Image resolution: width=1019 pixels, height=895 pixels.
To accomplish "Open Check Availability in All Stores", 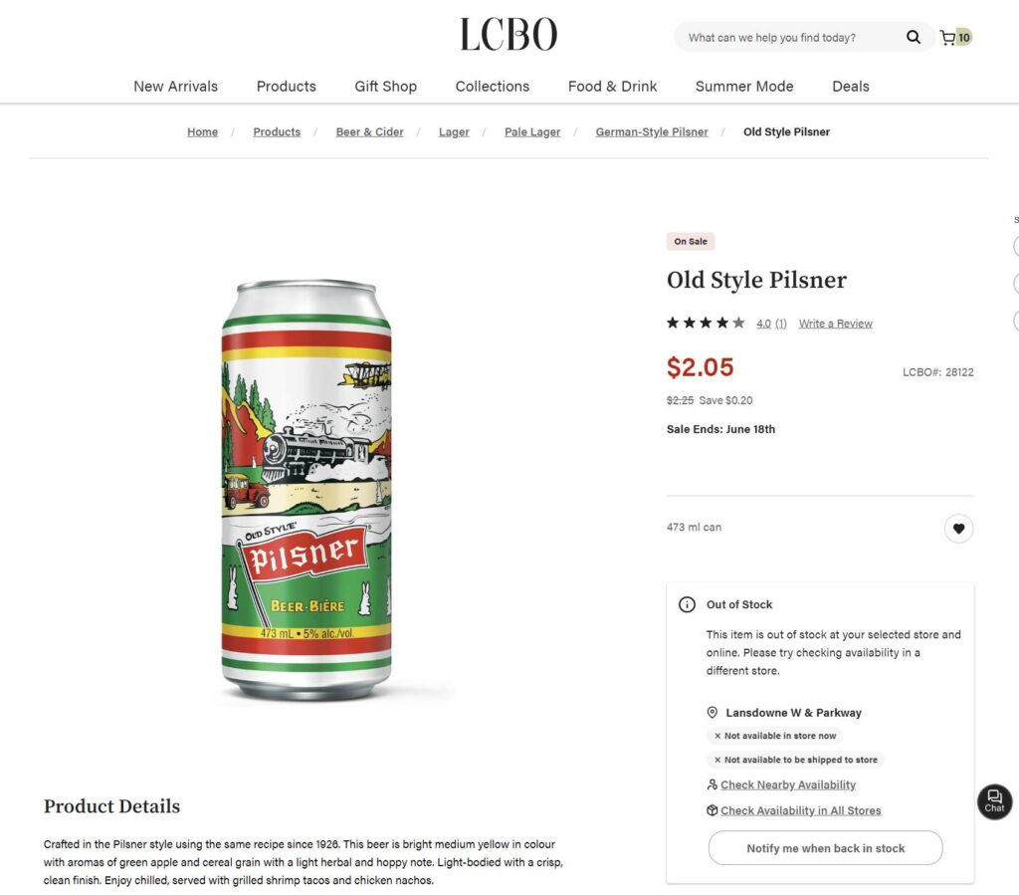I will [x=800, y=810].
